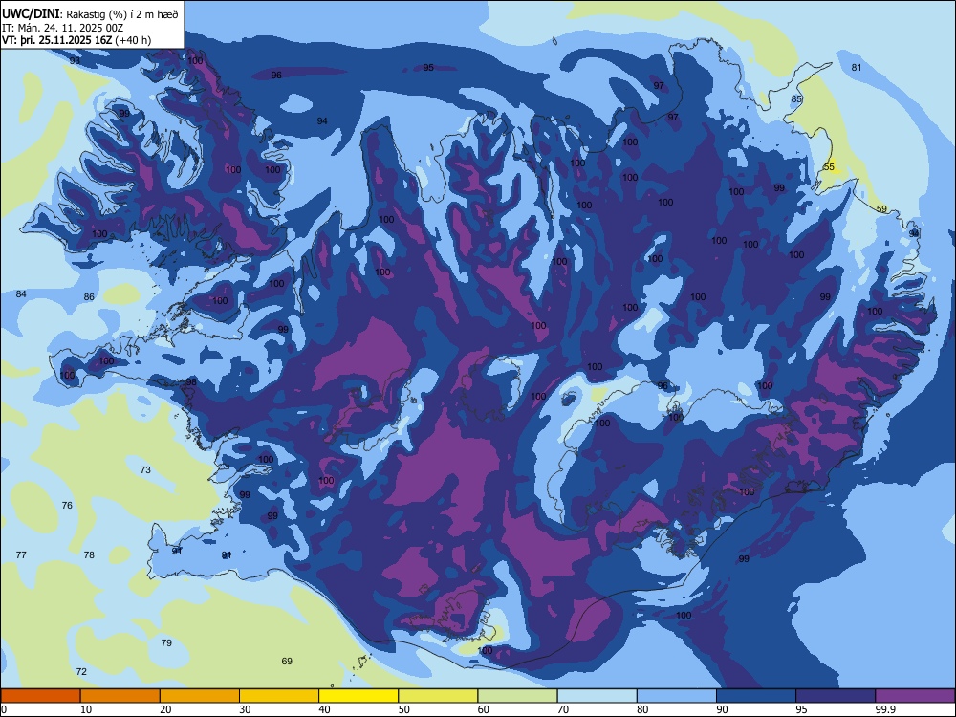
Task: Click the legend tick label 20
Action: tap(165, 709)
